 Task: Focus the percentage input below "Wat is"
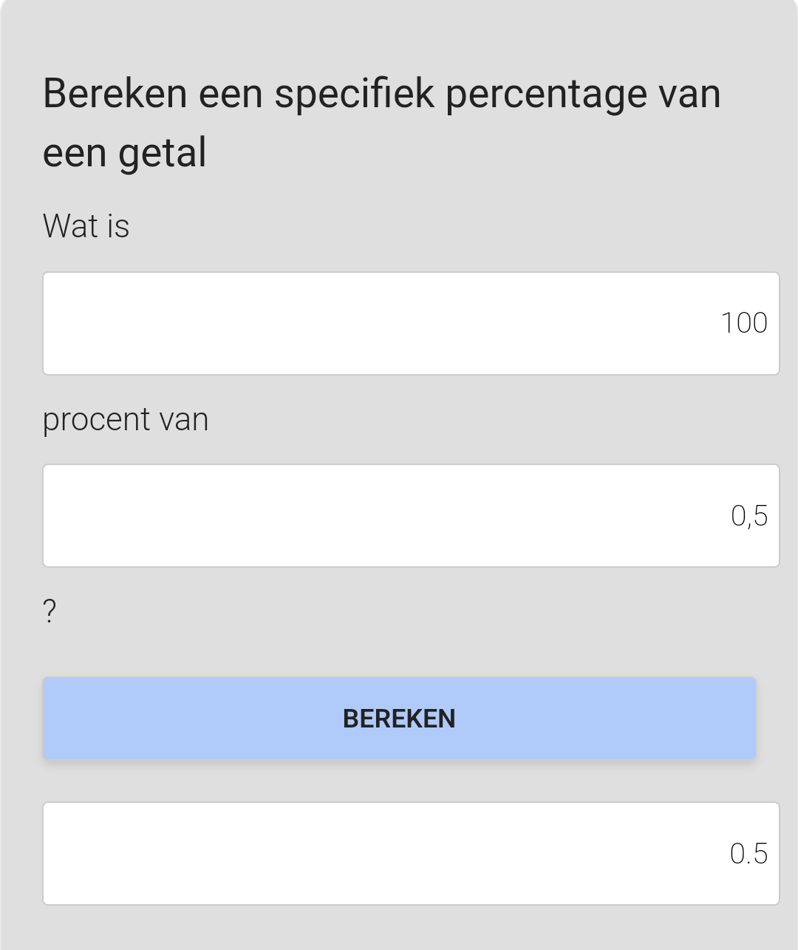(411, 324)
